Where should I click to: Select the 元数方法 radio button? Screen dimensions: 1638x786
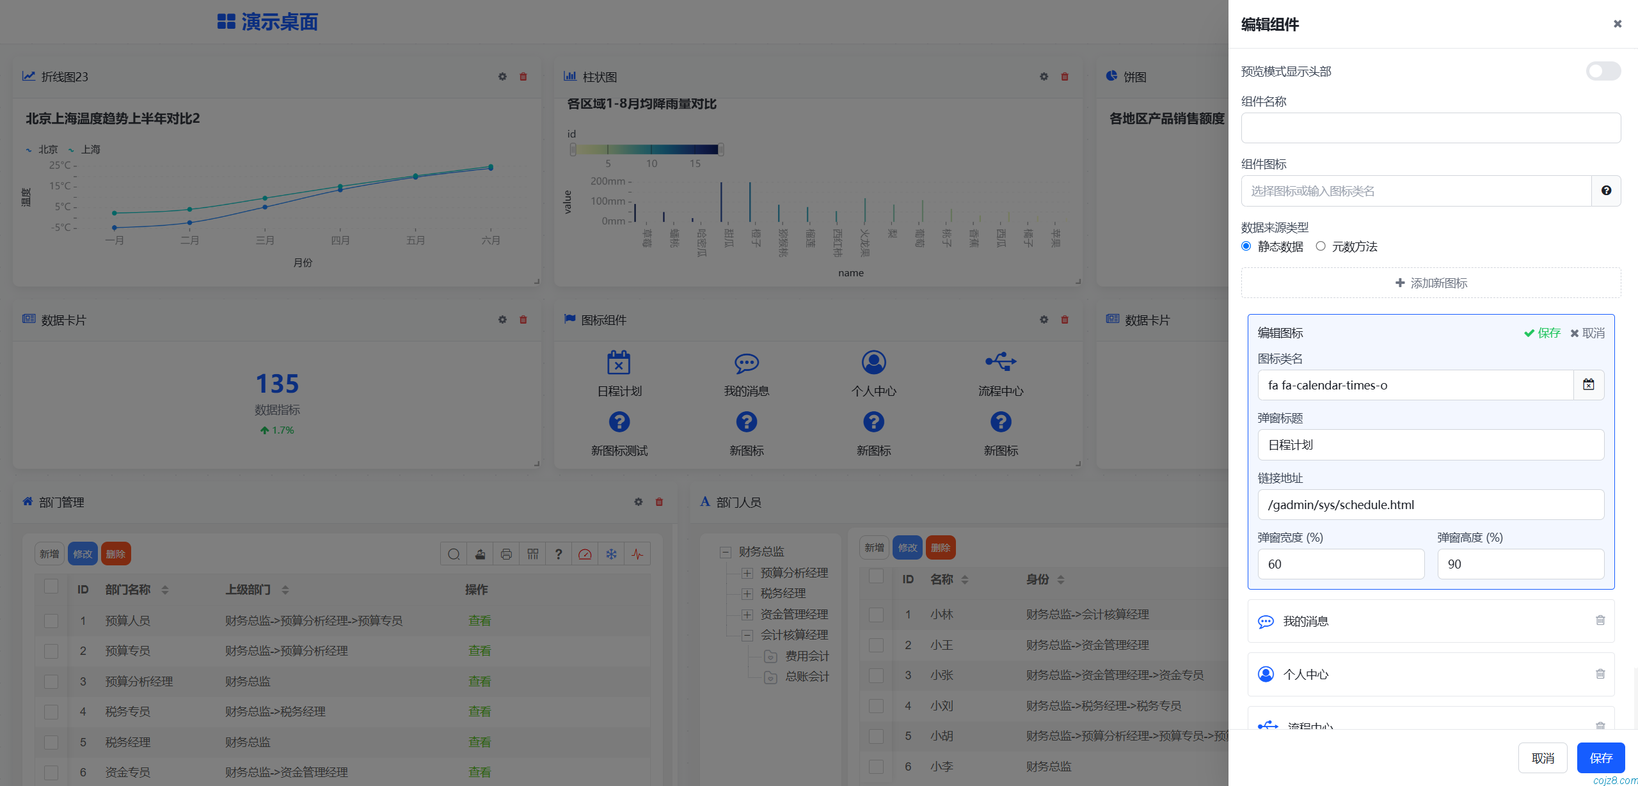point(1321,246)
